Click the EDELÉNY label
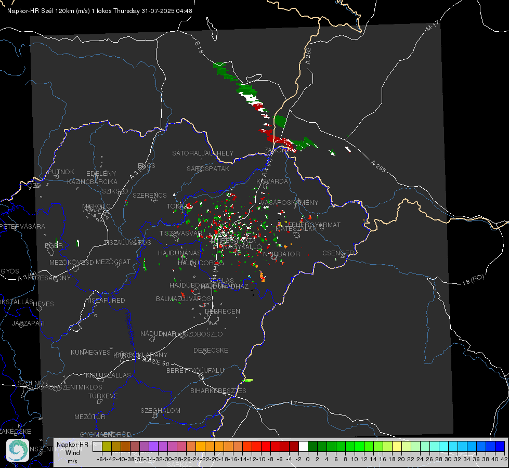This screenshot has height=468, width=509. coord(101,174)
